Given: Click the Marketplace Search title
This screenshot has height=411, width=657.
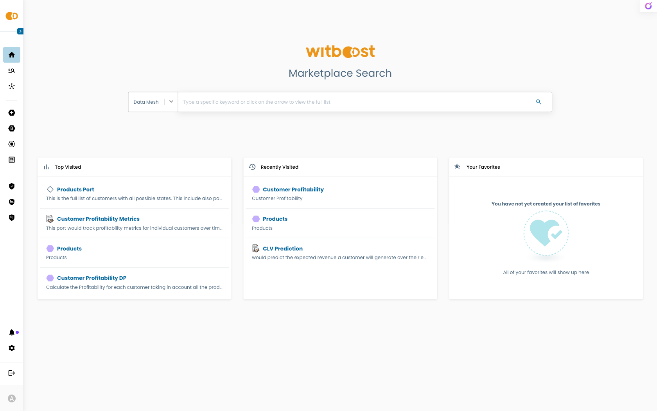Looking at the screenshot, I should (340, 73).
